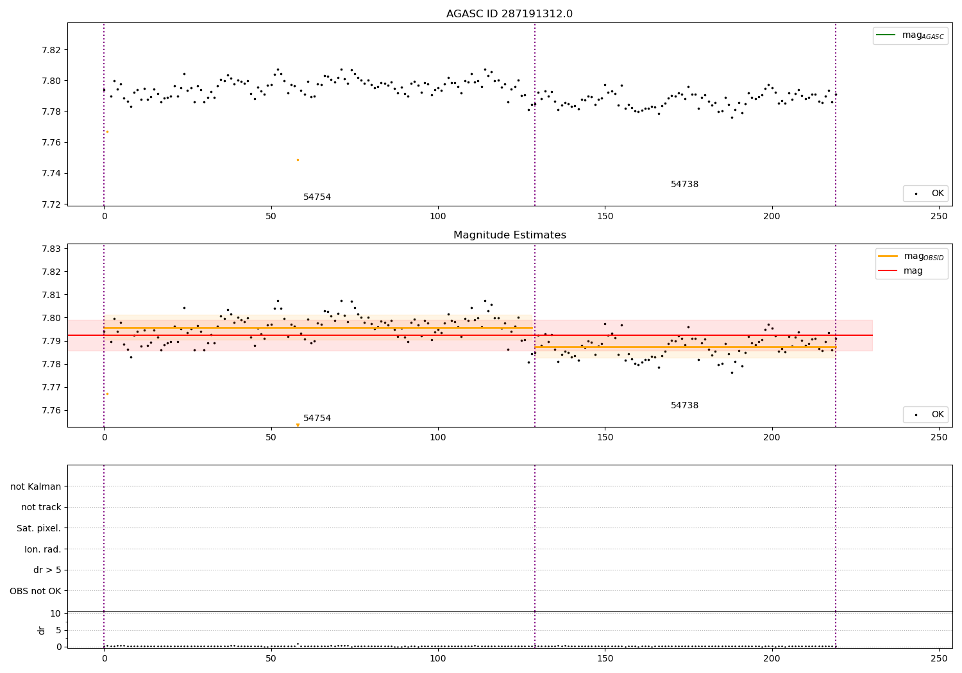Click the 10 tick on the dr axis
The height and width of the screenshot is (673, 962).
56,613
